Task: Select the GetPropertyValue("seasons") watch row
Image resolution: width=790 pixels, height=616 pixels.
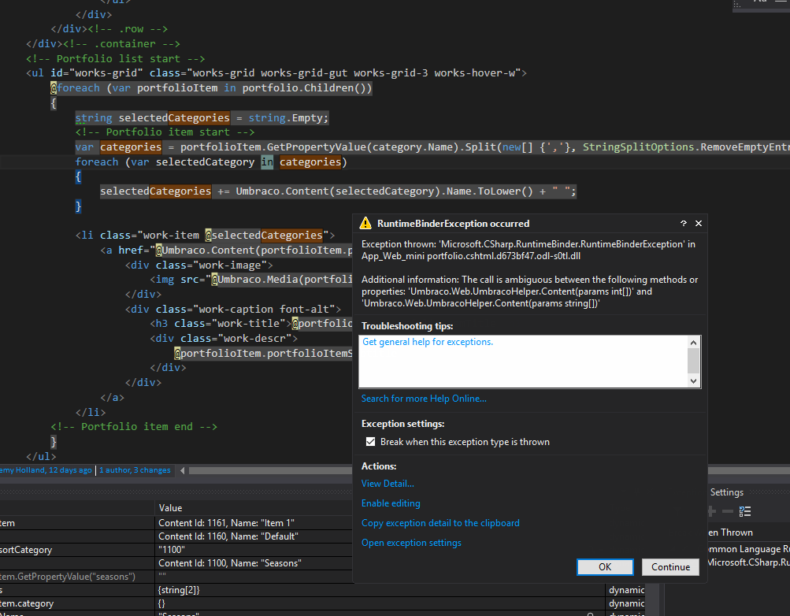Action: pyautogui.click(x=68, y=576)
